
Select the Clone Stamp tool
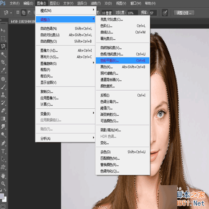(x=3, y=95)
